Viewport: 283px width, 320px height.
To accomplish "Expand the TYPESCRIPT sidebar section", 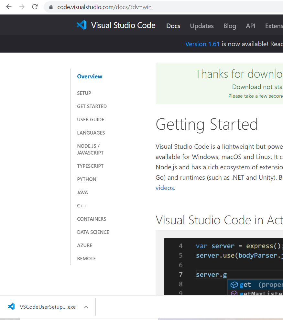I will (x=90, y=166).
